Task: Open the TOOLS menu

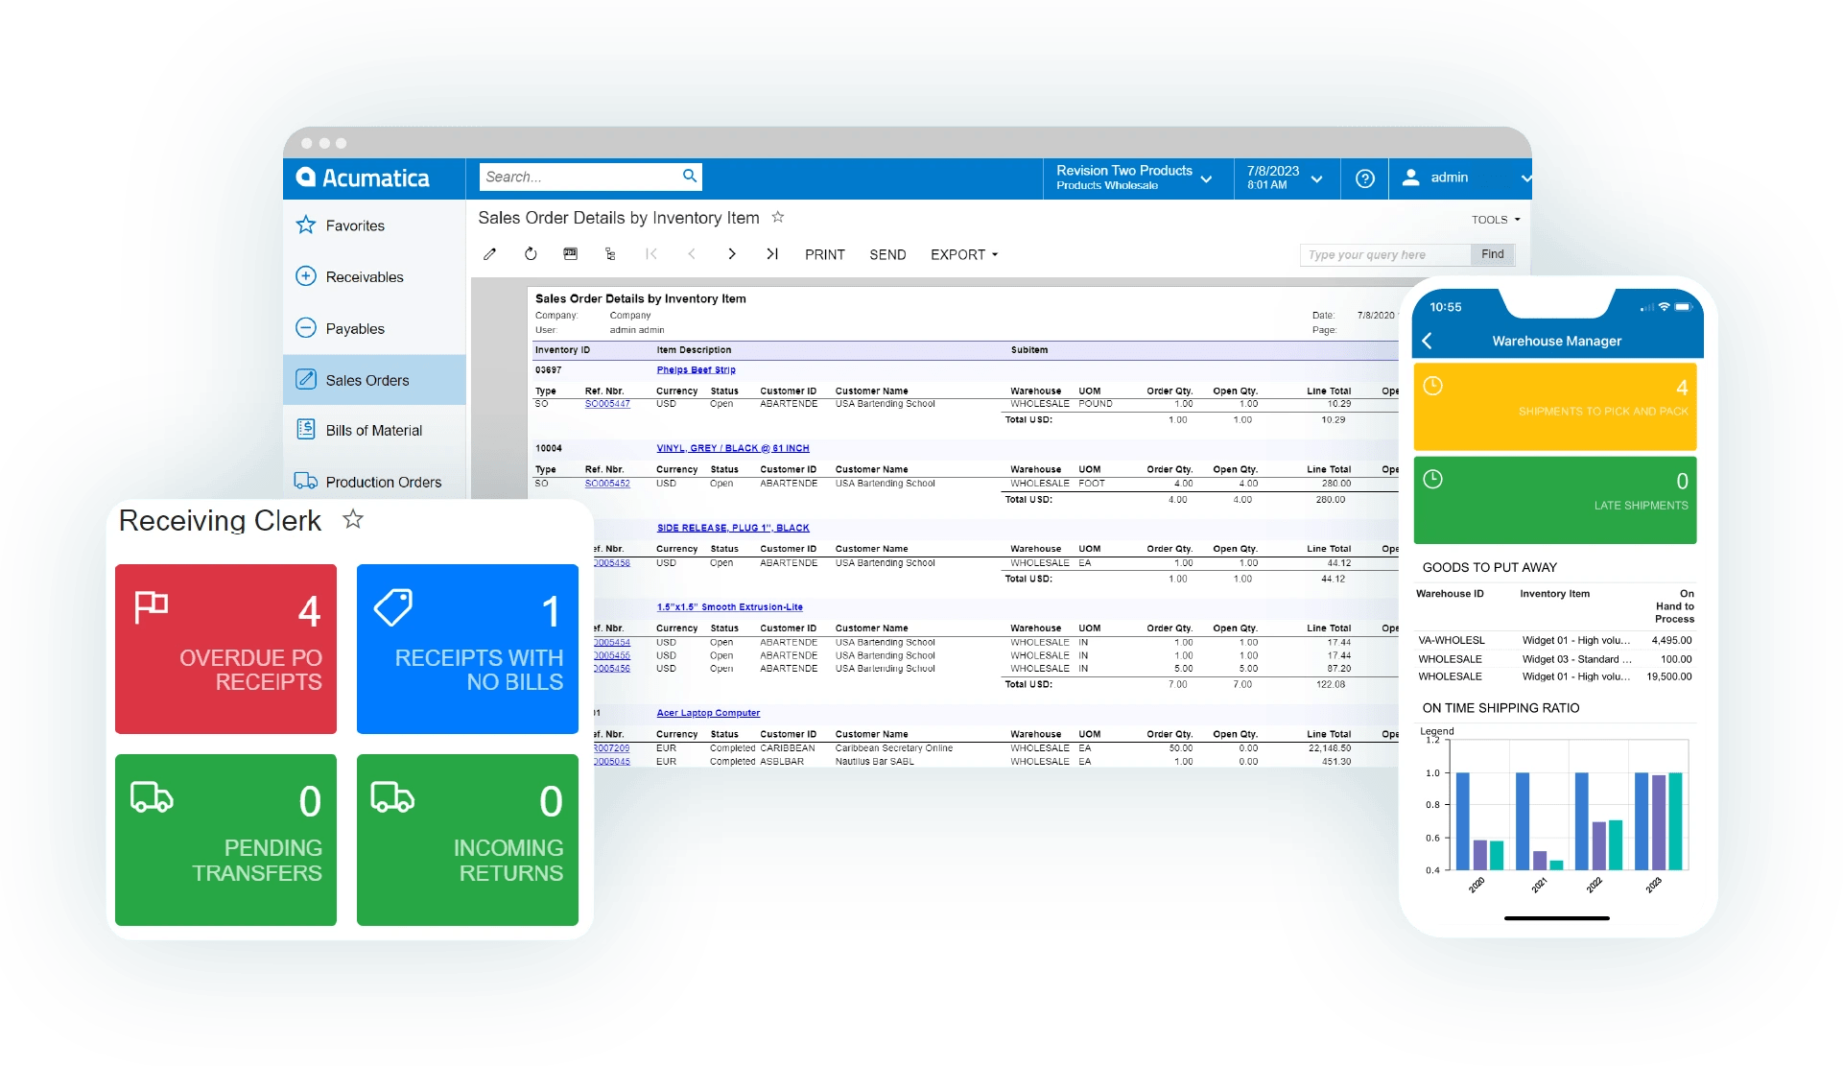Action: (1494, 219)
